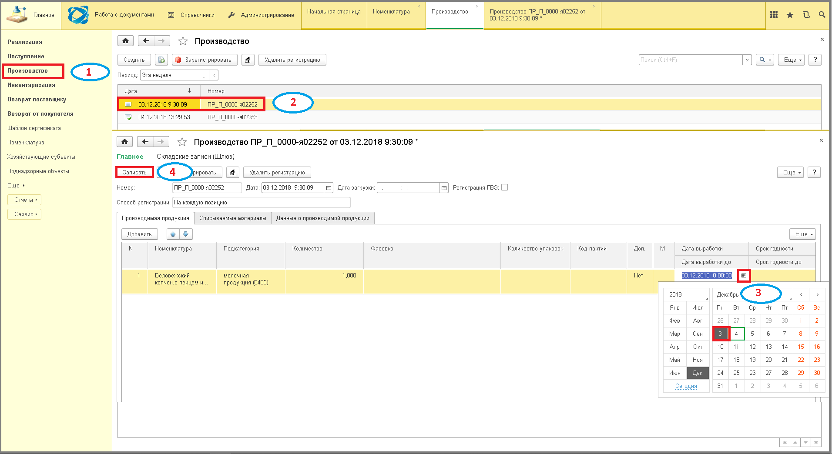Expand the Еще dropdown in the products table

pos(802,234)
